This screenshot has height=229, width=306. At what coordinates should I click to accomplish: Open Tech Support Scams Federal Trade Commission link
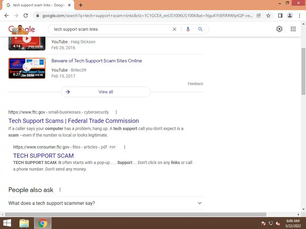coord(74,121)
